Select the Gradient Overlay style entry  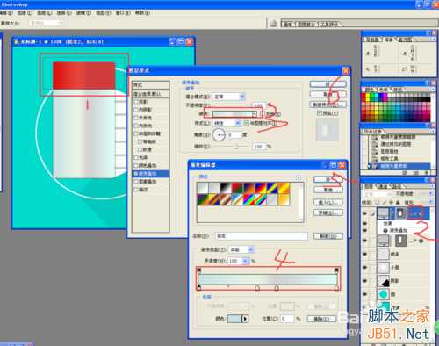[151, 174]
